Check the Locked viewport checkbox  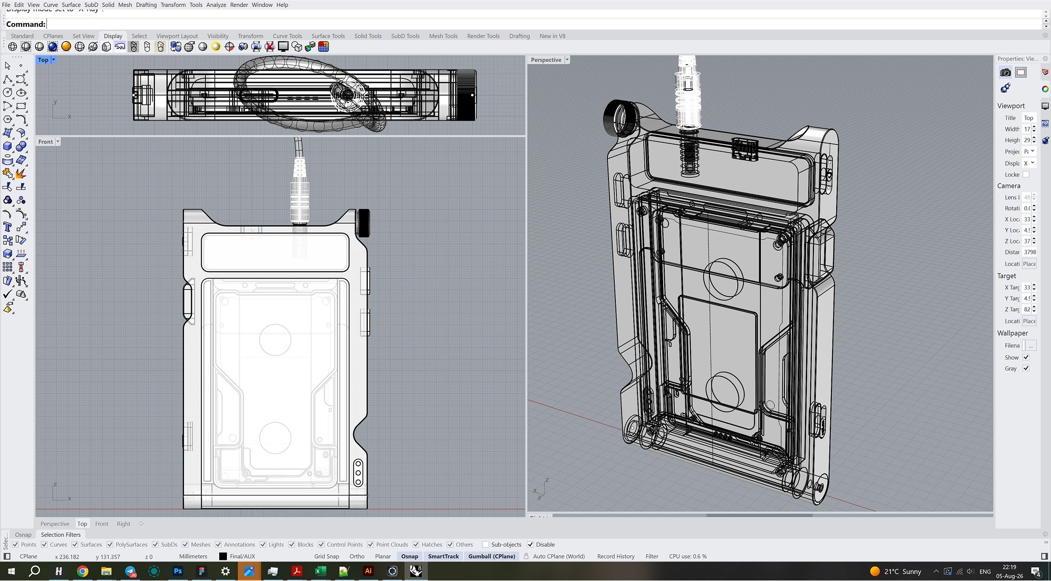(1026, 175)
